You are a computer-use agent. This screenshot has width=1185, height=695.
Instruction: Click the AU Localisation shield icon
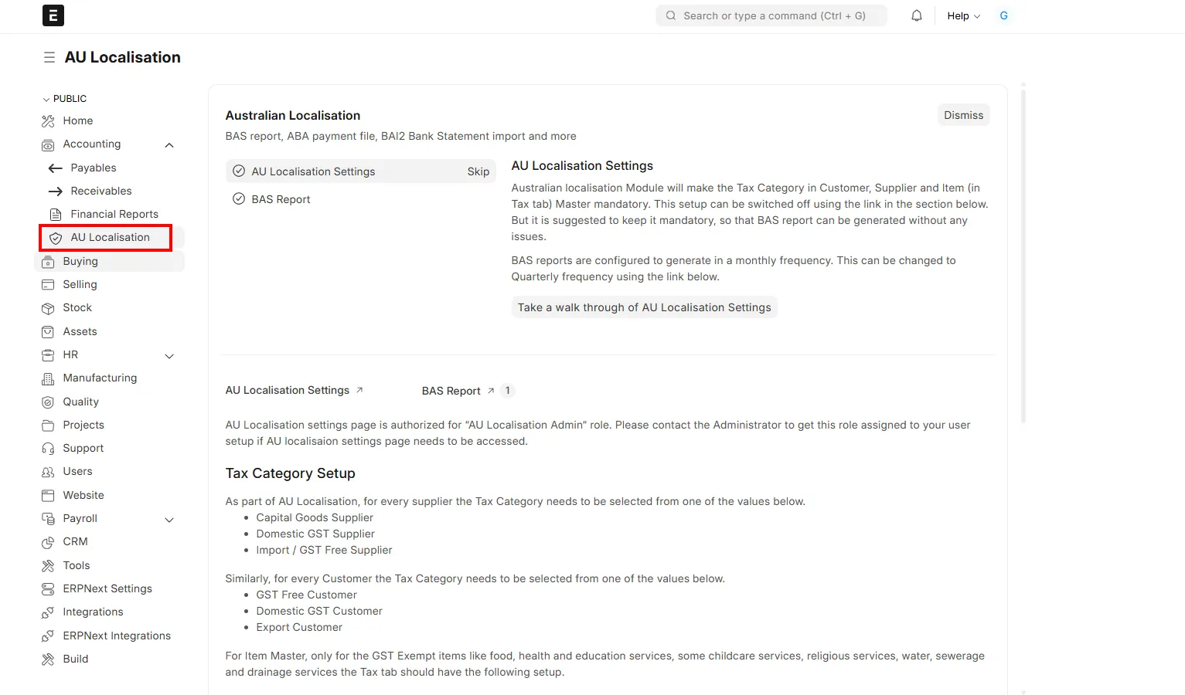point(56,238)
